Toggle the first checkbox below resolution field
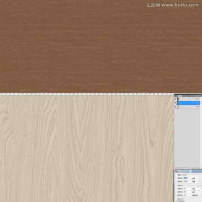Image resolution: width=202 pixels, height=202 pixels. click(176, 199)
